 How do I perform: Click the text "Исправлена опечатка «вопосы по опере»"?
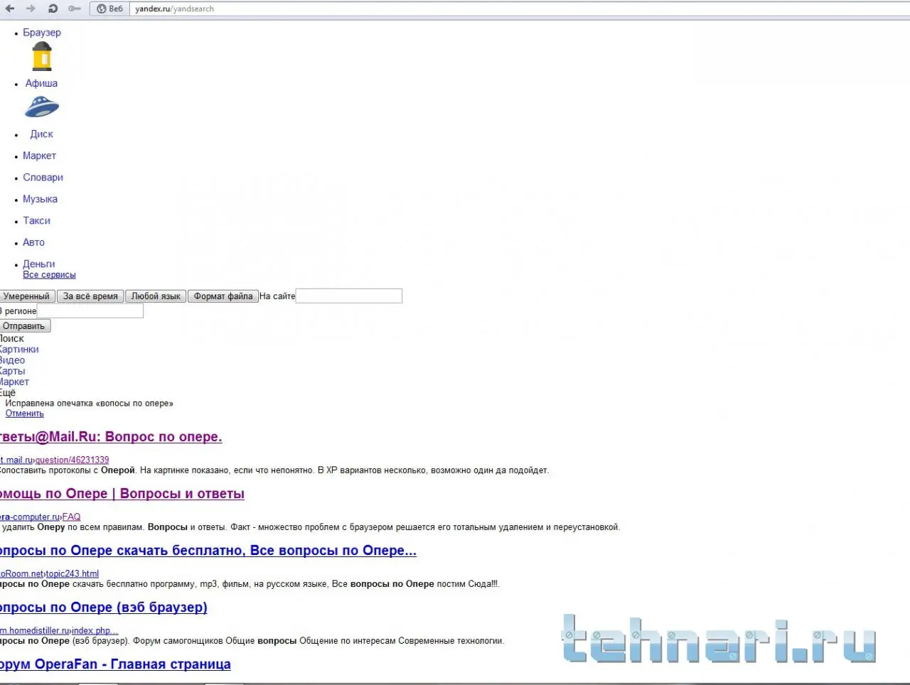coord(90,403)
